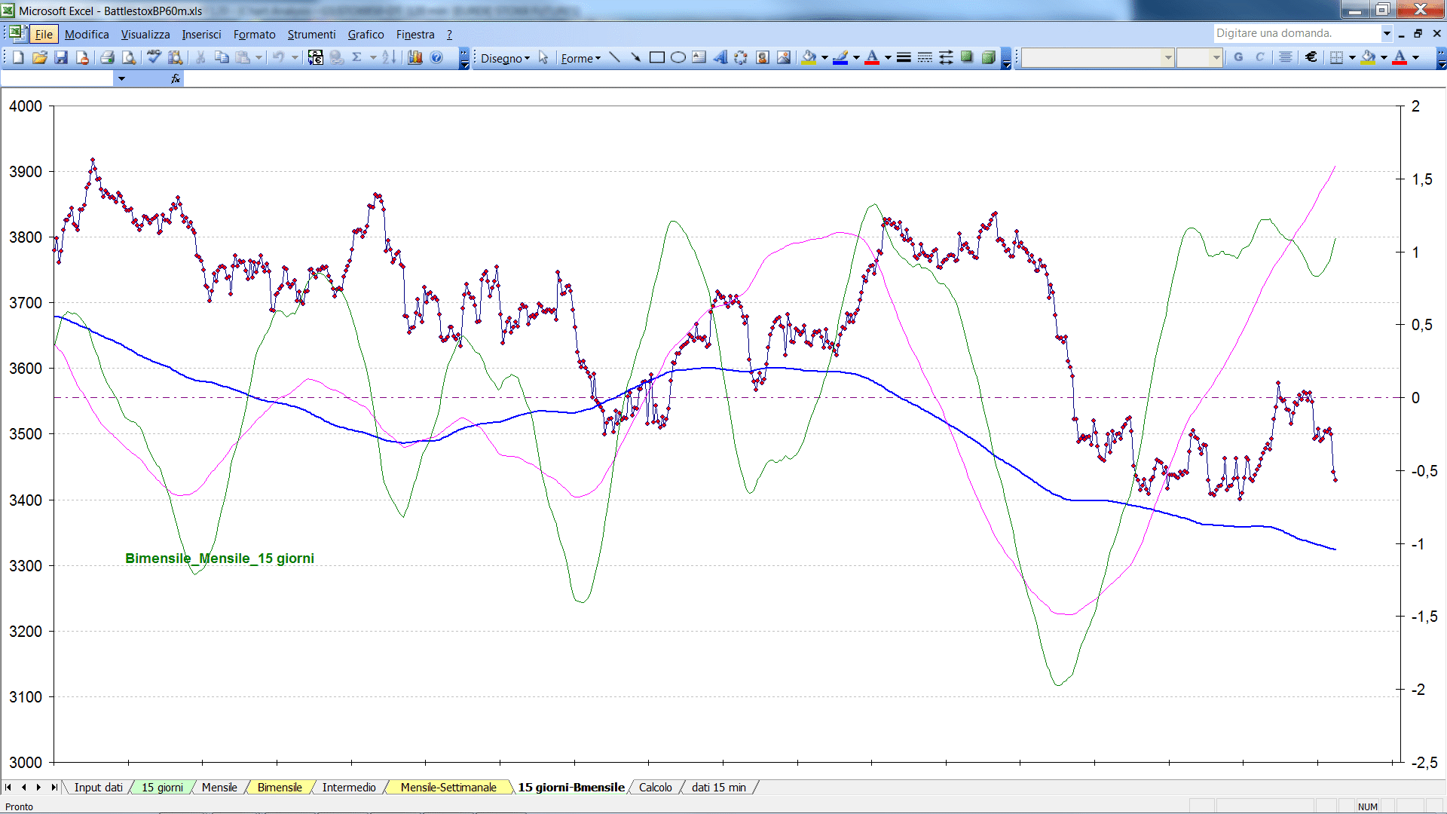Image resolution: width=1447 pixels, height=814 pixels.
Task: Click the insert function fx button
Action: tap(176, 78)
